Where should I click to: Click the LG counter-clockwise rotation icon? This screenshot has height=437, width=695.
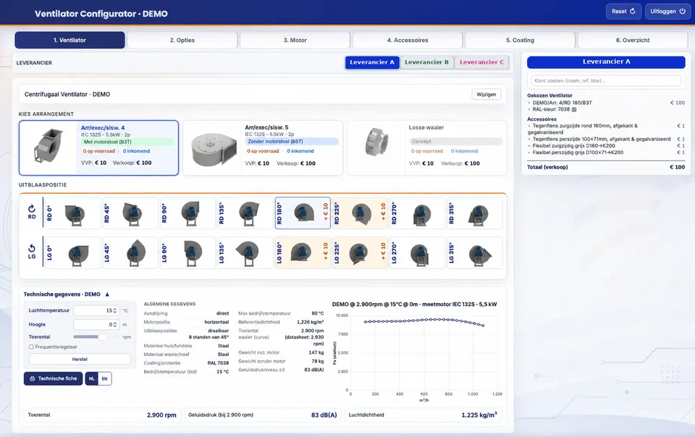coord(31,248)
